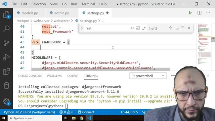215x121 pixels.
Task: Select the TERMINAL panel tab
Action: [x=91, y=76]
